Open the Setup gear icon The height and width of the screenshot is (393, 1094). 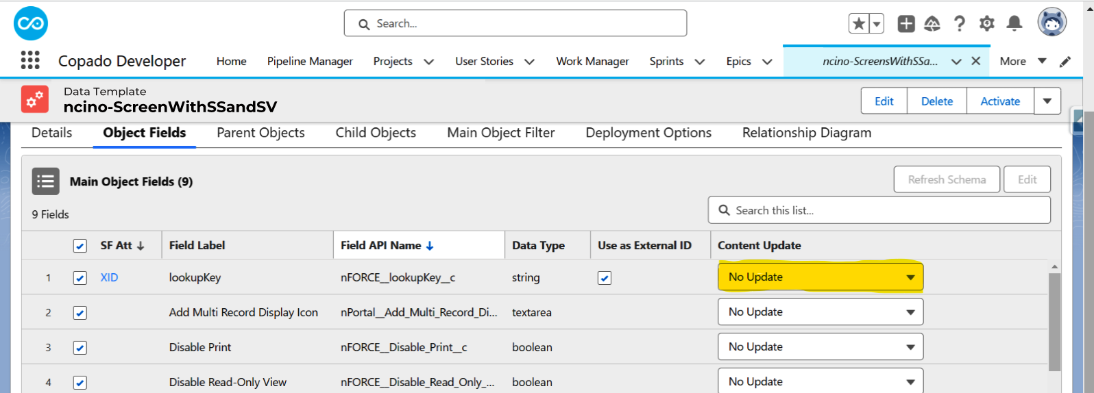(987, 24)
